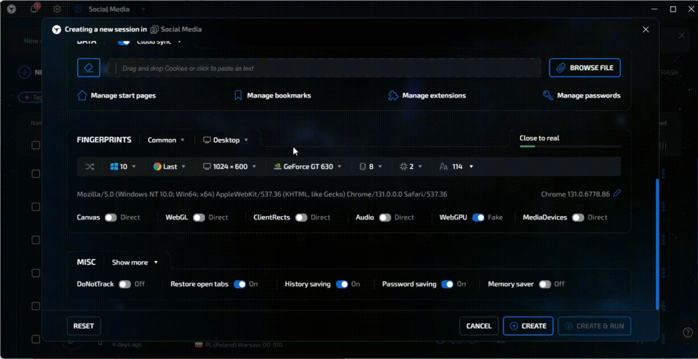Click the memory chip icon beside 8

pyautogui.click(x=363, y=166)
